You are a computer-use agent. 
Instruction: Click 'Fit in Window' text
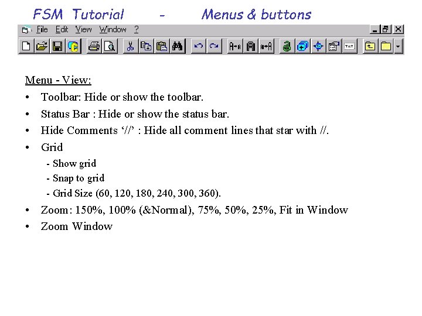click(x=314, y=210)
